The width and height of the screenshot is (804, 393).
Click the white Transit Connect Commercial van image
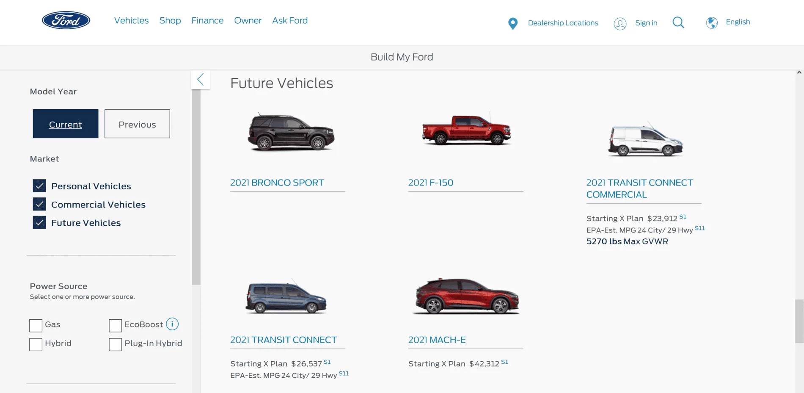point(645,140)
